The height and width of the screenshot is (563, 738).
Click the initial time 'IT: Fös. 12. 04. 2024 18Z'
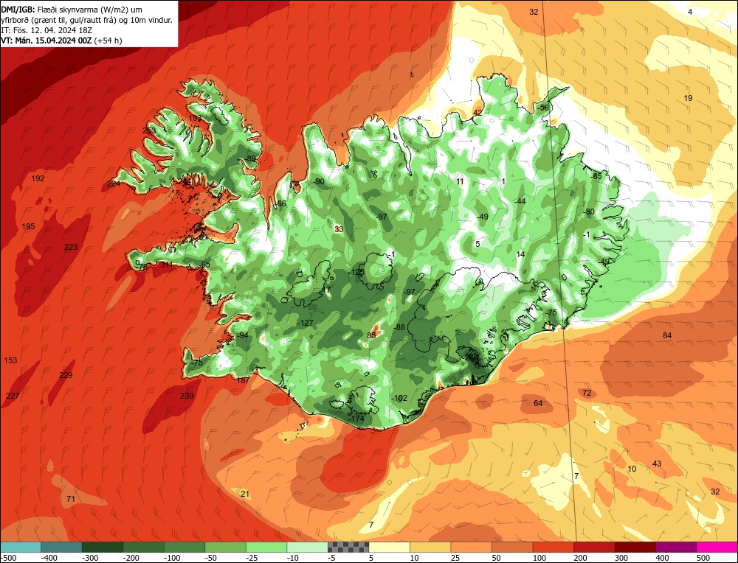pos(46,30)
